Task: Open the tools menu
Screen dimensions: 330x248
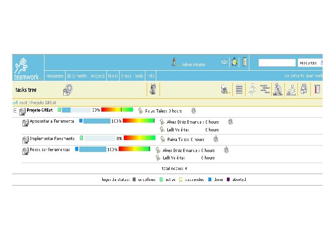Action: point(139,76)
